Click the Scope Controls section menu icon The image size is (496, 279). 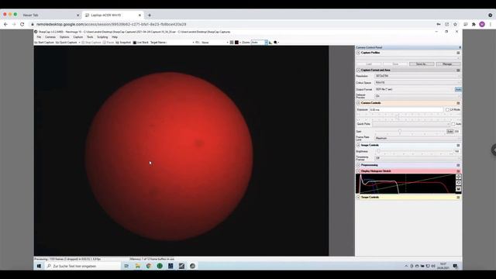(458, 198)
